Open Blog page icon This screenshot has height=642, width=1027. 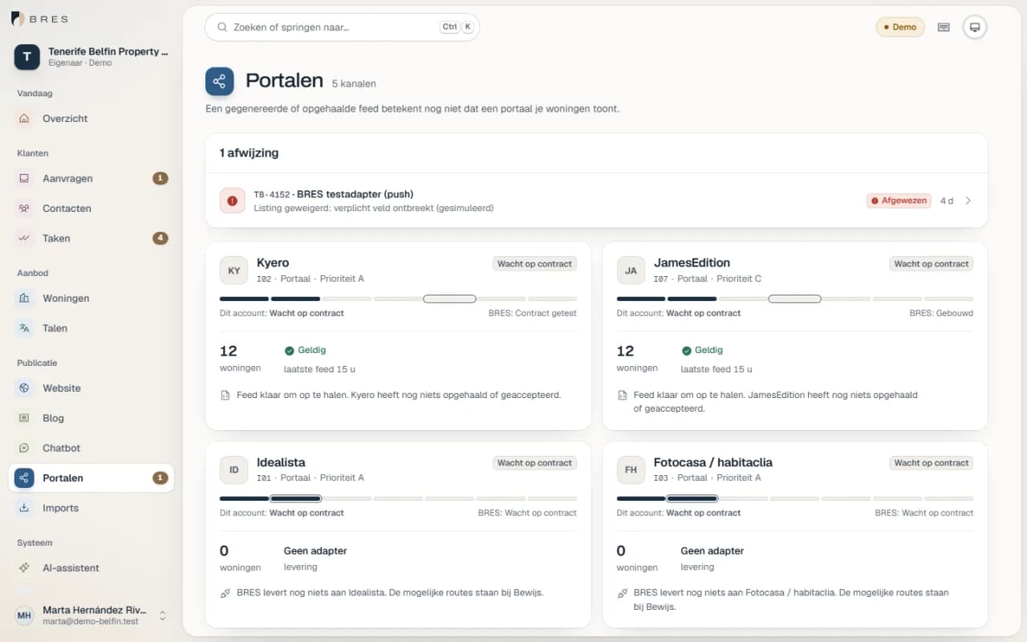point(24,418)
